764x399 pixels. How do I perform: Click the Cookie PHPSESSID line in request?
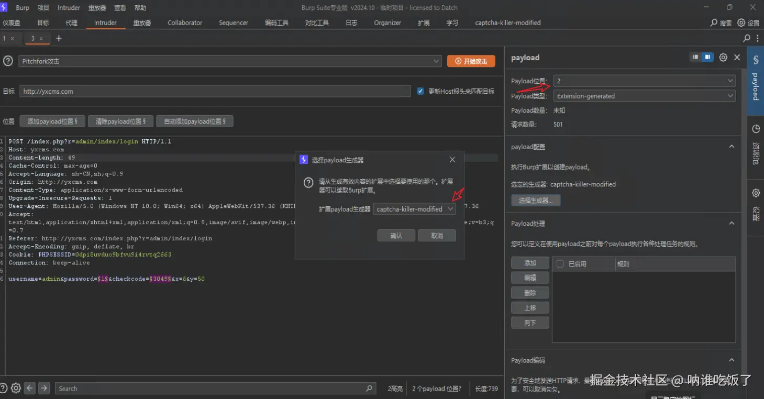coord(90,254)
